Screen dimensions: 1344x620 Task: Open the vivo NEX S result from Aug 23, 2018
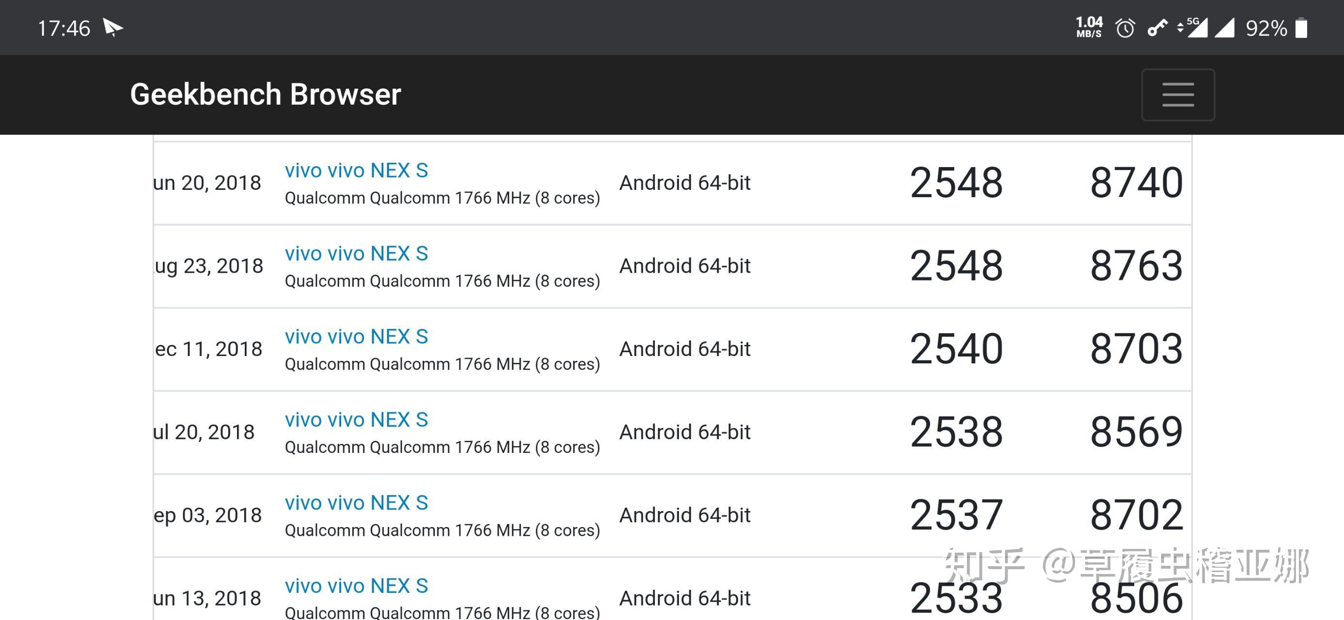pyautogui.click(x=356, y=253)
